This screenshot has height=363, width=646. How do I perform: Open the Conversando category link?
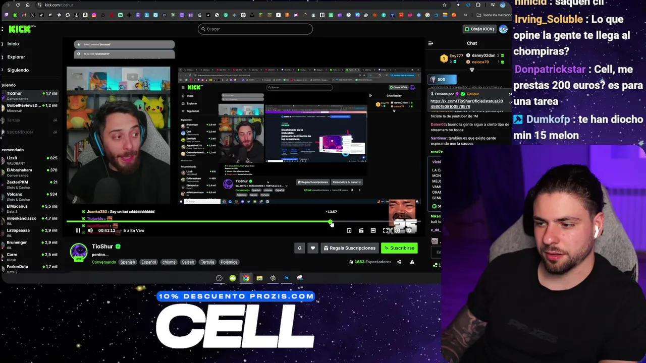[103, 262]
